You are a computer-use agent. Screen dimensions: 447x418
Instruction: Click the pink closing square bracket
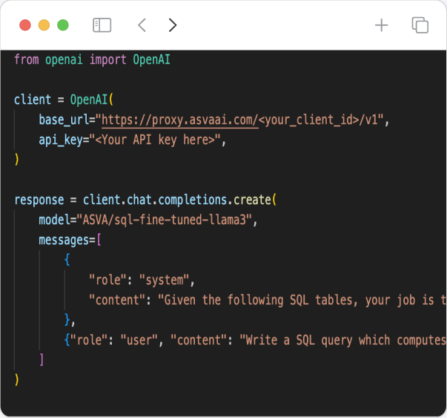[x=42, y=360]
